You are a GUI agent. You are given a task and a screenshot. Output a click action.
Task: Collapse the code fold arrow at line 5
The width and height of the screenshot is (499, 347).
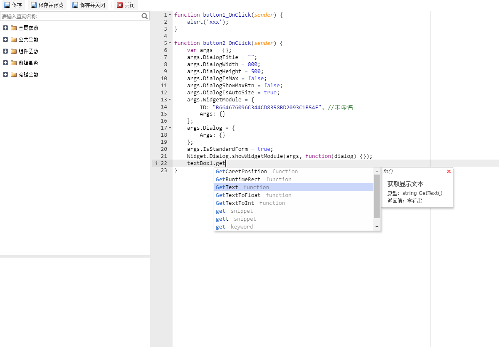[x=170, y=43]
